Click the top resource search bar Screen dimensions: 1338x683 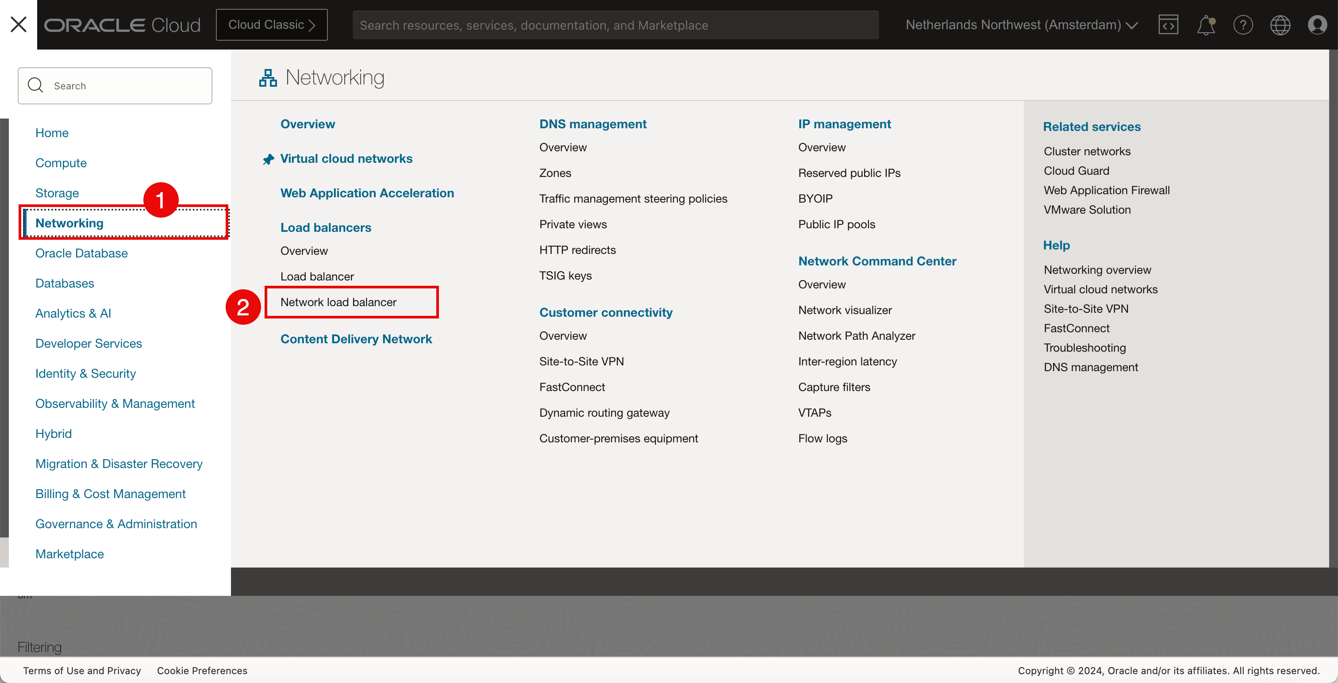615,25
